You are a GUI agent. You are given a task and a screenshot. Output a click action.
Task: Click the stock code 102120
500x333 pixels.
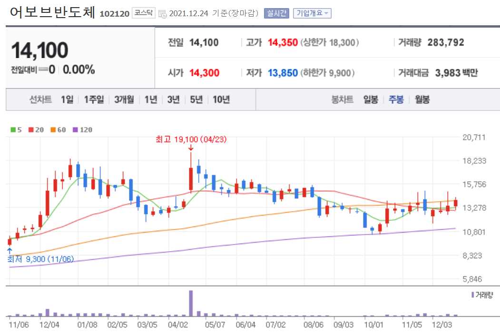point(115,14)
